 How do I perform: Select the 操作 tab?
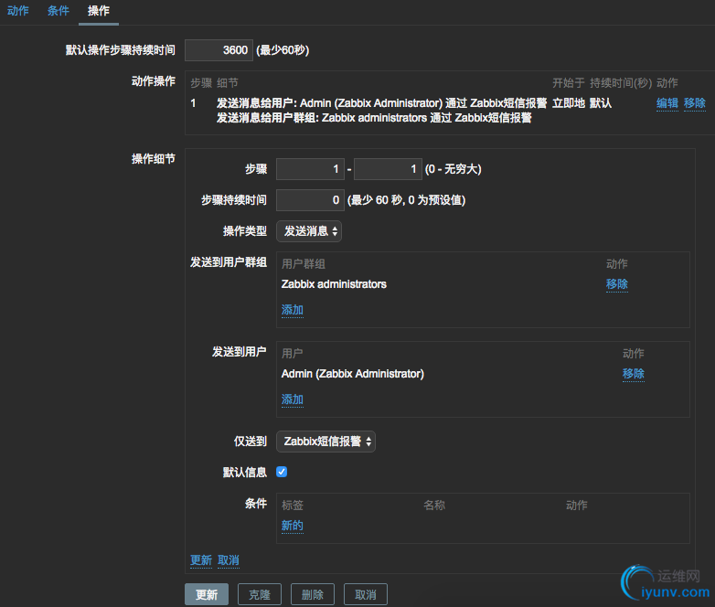tap(99, 10)
